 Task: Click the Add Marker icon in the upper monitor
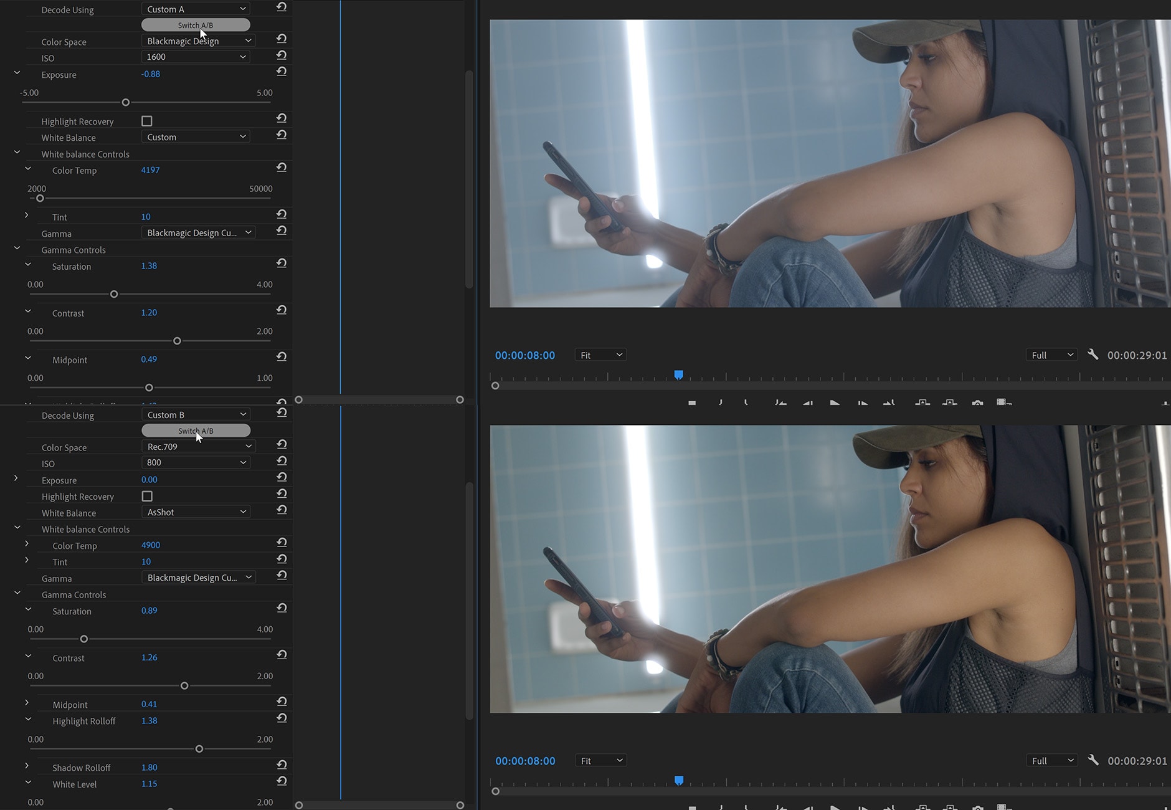691,403
